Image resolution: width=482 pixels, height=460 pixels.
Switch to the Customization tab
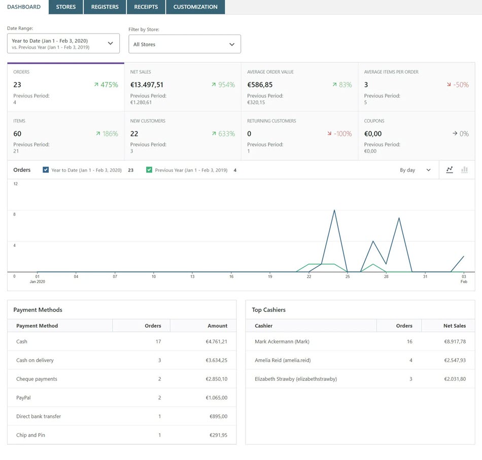195,7
